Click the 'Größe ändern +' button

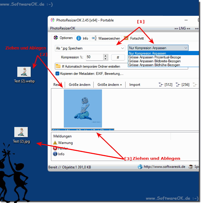(110, 85)
